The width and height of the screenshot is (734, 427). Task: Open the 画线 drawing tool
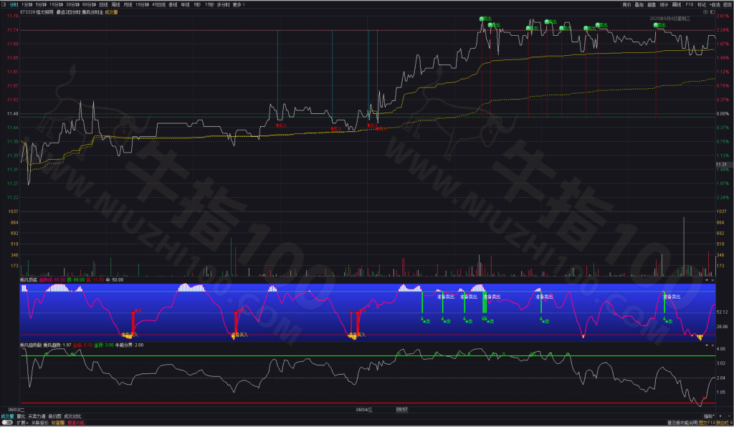pyautogui.click(x=677, y=5)
